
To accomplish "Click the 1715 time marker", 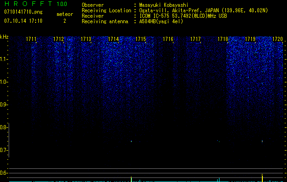I will pyautogui.click(x=141, y=39).
